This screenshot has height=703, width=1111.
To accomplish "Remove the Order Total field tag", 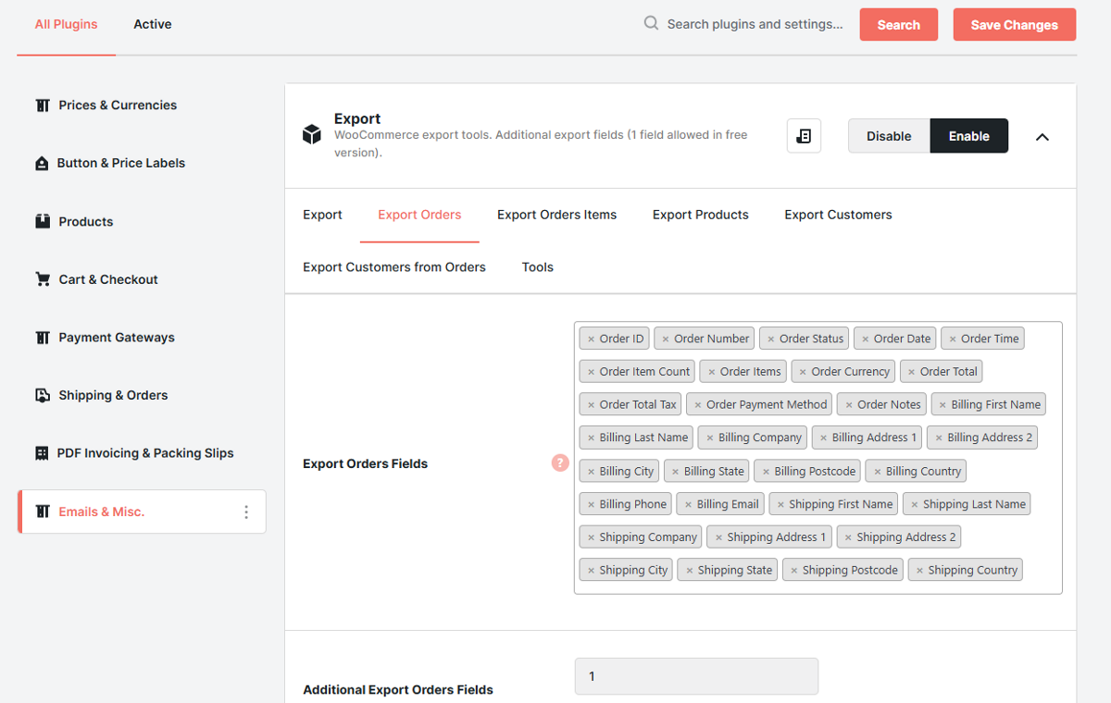I will (912, 372).
